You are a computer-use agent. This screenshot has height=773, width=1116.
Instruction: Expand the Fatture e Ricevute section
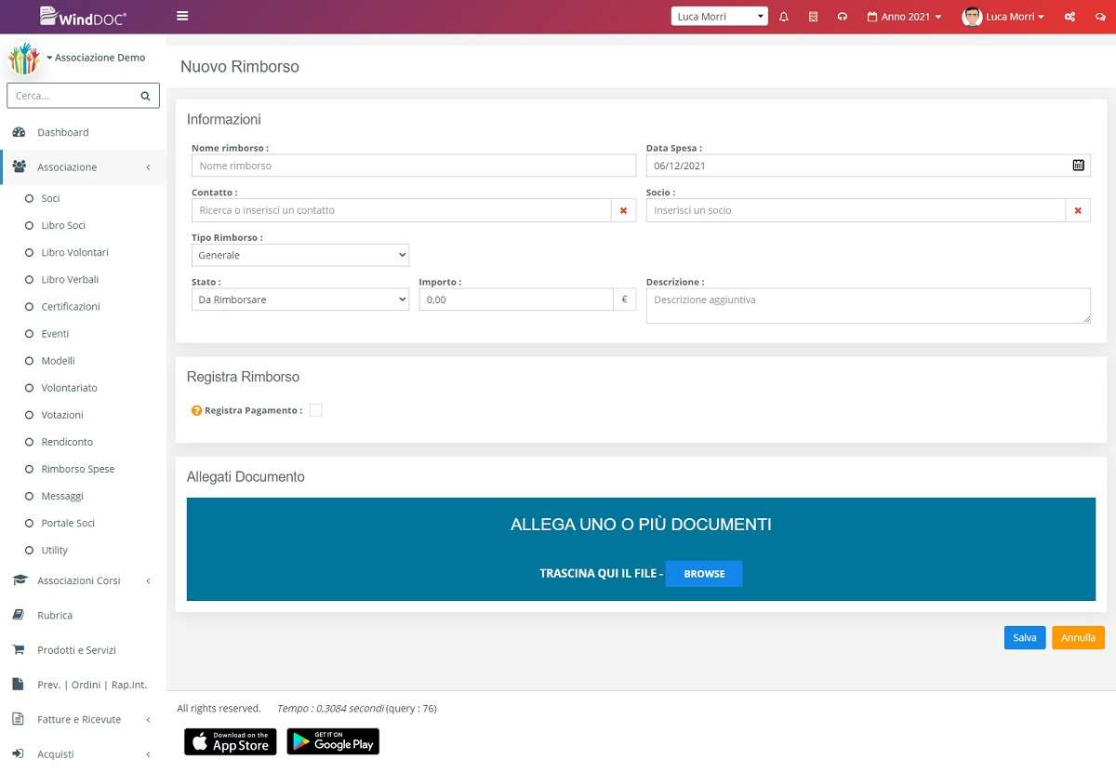[149, 719]
